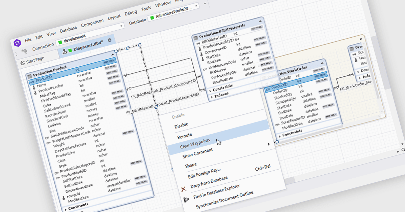Open the Debug menu
The width and height of the screenshot is (405, 212).
pyautogui.click(x=131, y=13)
